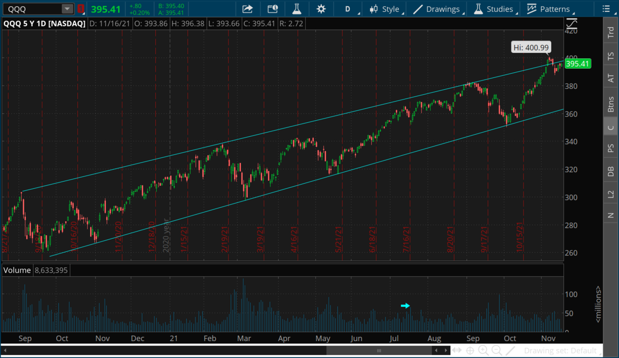Open the Drawings menu
Image resolution: width=619 pixels, height=358 pixels.
[437, 9]
